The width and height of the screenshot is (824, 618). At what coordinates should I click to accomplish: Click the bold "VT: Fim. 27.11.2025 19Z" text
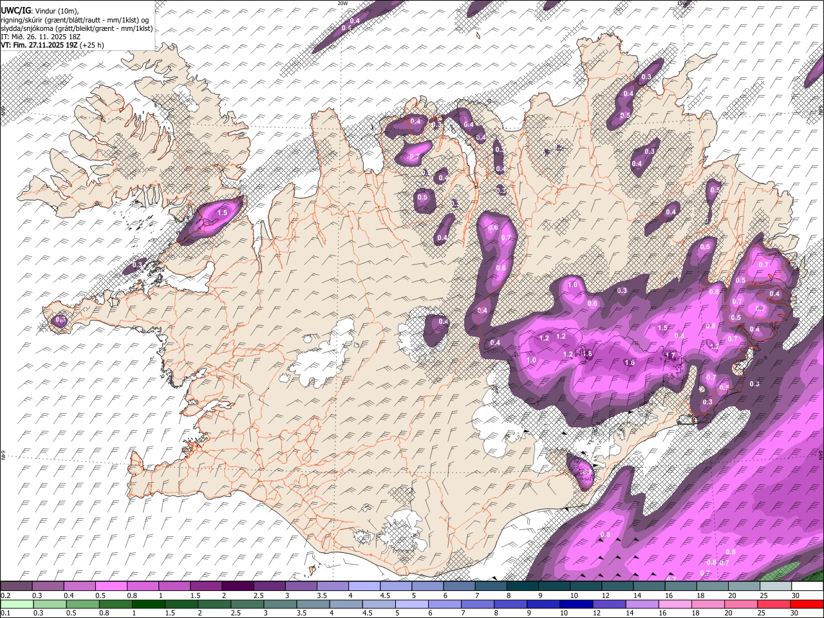click(x=39, y=45)
